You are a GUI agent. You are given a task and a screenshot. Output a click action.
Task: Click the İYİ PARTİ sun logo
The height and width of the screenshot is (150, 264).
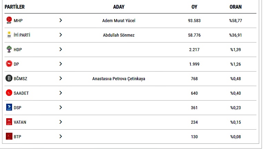coord(9,35)
